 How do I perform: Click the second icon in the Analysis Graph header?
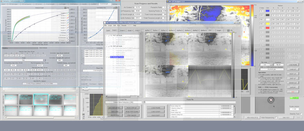pyautogui.click(x=68, y=8)
